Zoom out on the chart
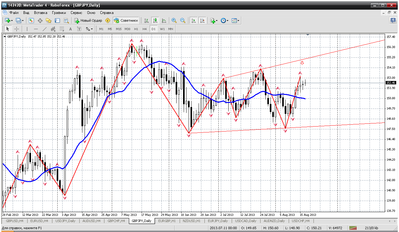 [x=183, y=20]
